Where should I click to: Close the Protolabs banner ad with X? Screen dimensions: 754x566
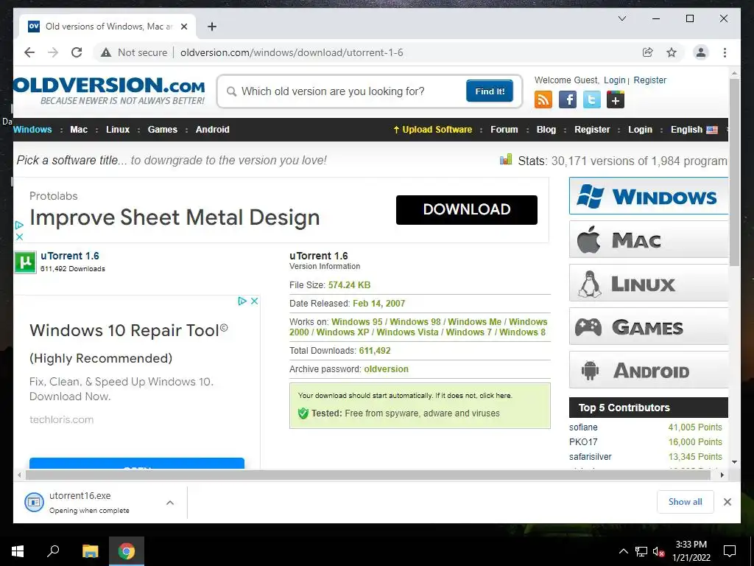coord(19,237)
